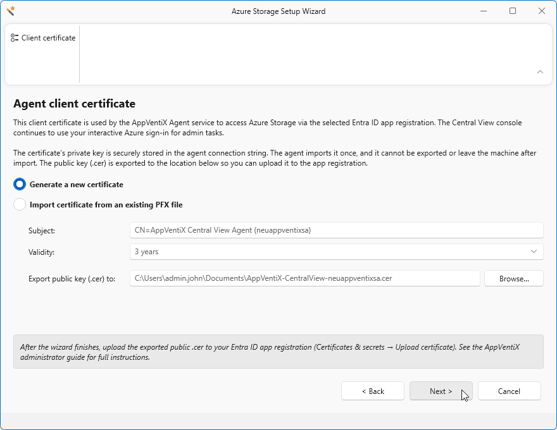Proceed with the Next > button
This screenshot has width=557, height=430.
point(441,391)
